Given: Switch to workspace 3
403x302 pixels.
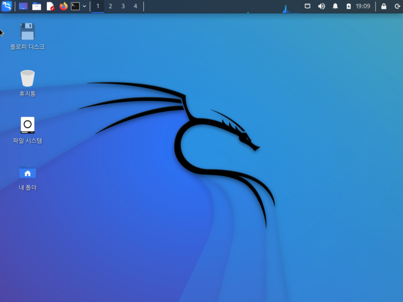Looking at the screenshot, I should [x=123, y=6].
